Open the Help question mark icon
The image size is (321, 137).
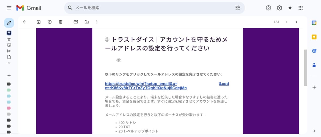click(269, 8)
